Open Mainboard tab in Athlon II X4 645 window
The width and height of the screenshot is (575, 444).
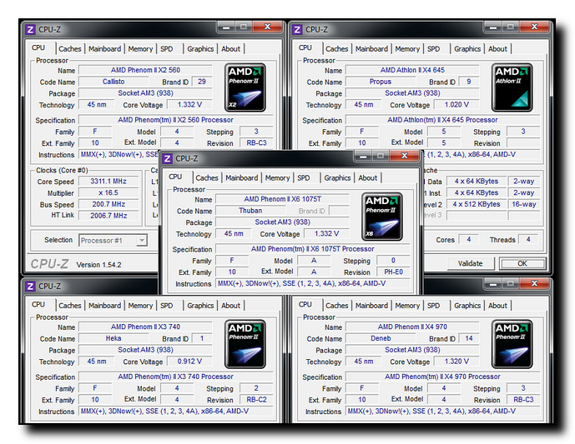pyautogui.click(x=371, y=48)
